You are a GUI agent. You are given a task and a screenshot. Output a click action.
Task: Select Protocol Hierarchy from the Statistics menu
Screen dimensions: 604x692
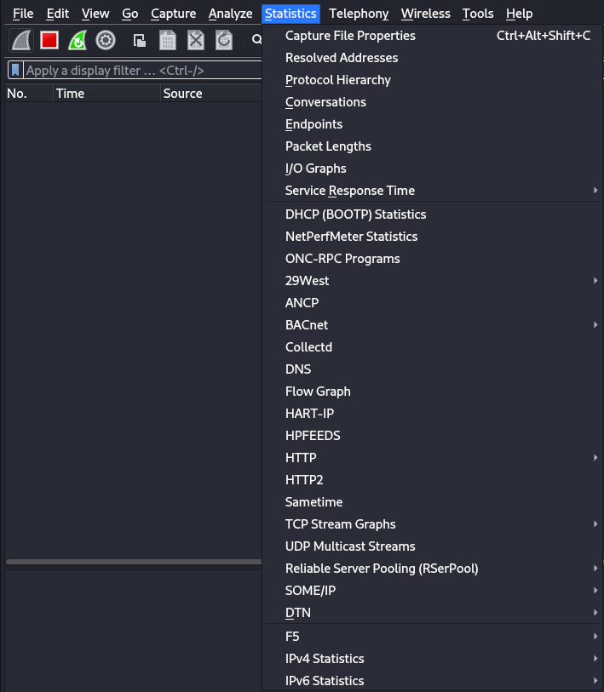(x=337, y=79)
